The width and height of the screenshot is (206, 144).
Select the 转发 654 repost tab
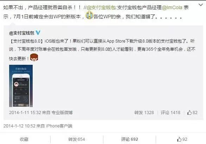coord(77,139)
